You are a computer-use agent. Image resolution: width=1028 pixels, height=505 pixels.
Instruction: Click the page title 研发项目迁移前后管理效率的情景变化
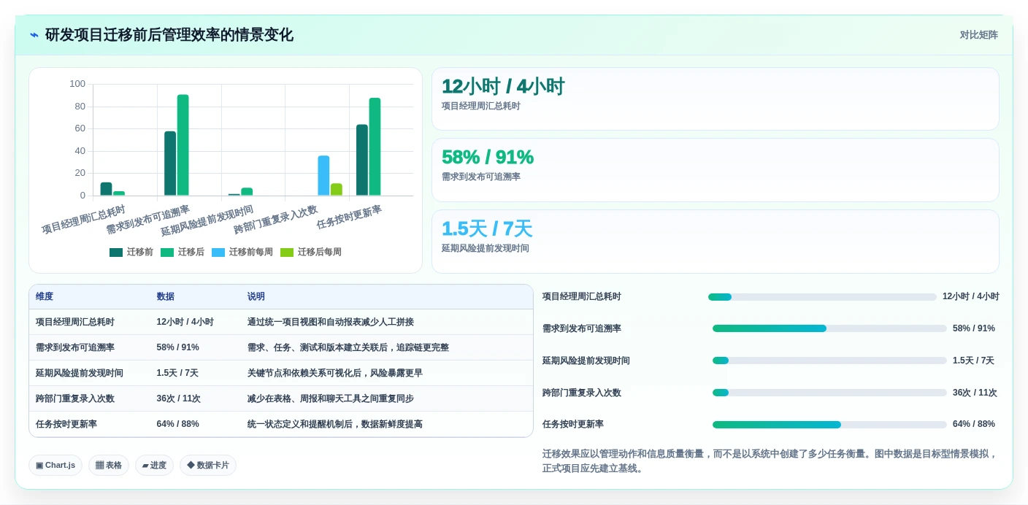[169, 35]
